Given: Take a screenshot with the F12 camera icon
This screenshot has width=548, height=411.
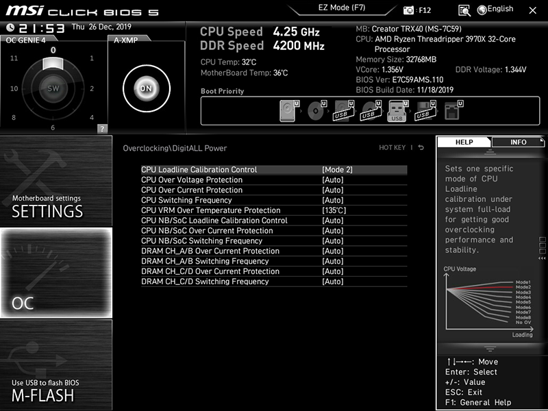Looking at the screenshot, I should coord(408,10).
